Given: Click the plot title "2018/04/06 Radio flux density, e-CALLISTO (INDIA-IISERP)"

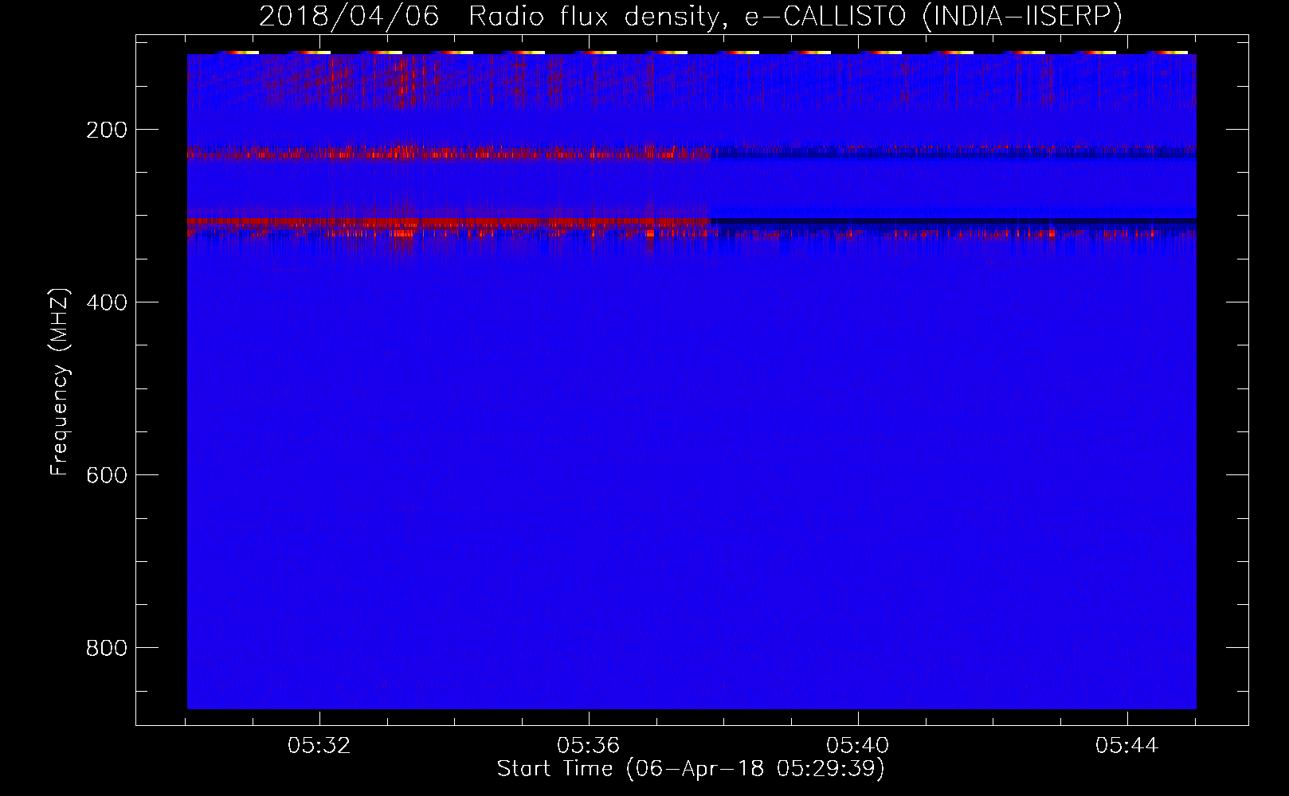Looking at the screenshot, I should coord(691,16).
